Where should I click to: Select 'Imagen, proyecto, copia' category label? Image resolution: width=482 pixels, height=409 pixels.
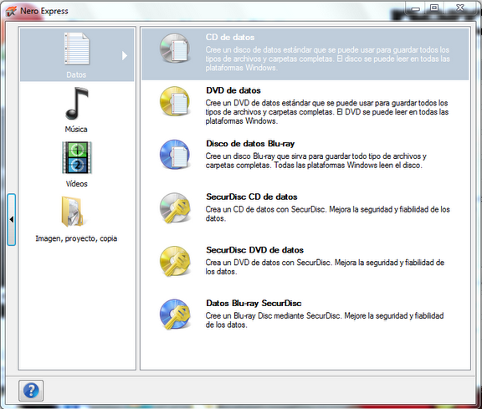[76, 238]
